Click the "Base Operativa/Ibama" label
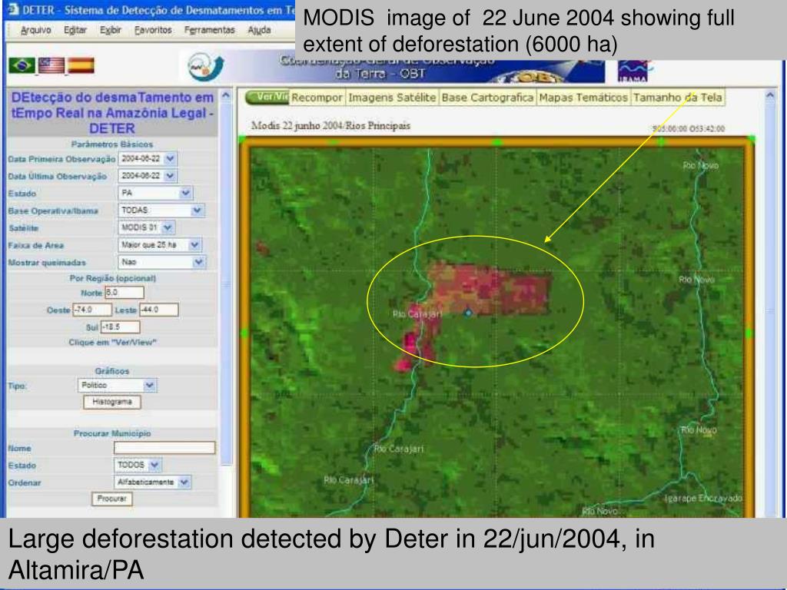 (53, 210)
